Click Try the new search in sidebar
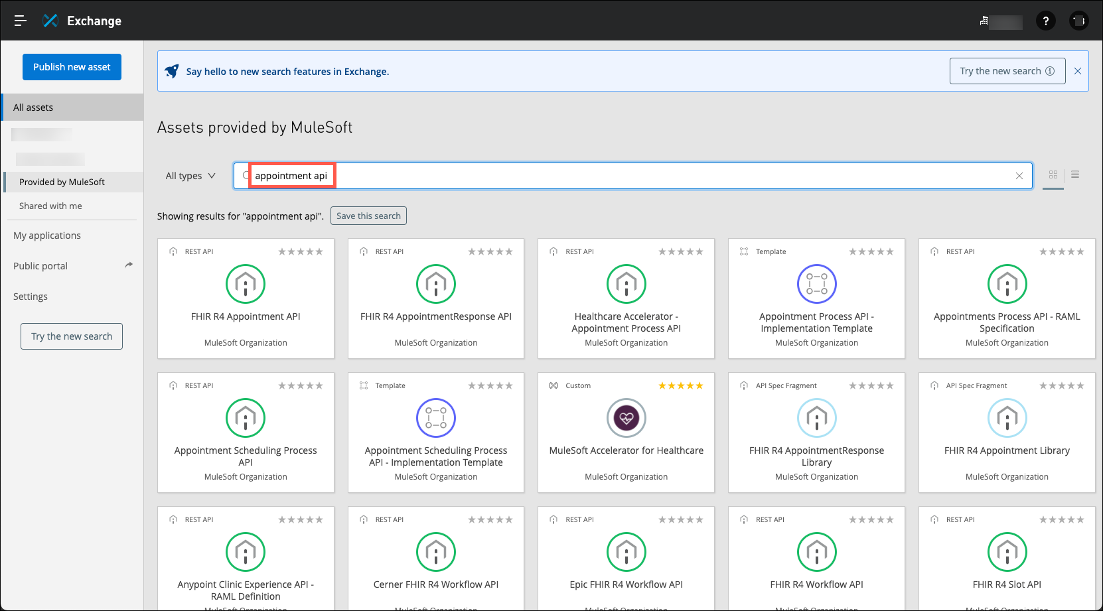The height and width of the screenshot is (611, 1103). (72, 336)
